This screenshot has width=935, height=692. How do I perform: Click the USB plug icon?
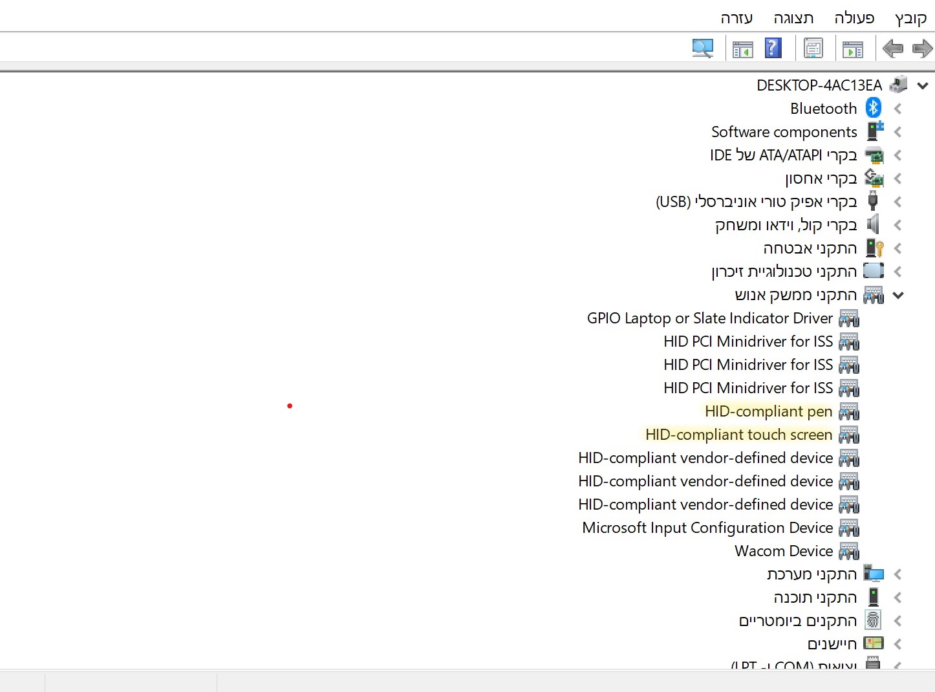click(x=873, y=201)
